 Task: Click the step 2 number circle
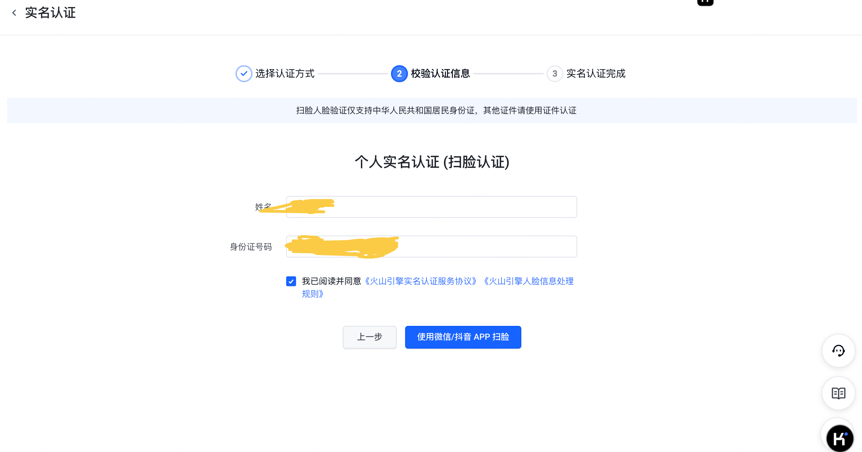pyautogui.click(x=399, y=74)
